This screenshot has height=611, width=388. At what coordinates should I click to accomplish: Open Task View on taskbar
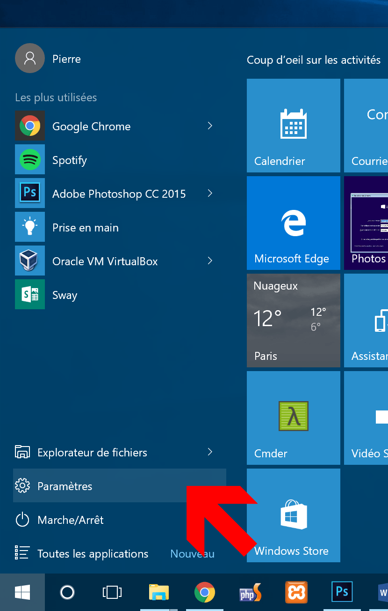[112, 592]
